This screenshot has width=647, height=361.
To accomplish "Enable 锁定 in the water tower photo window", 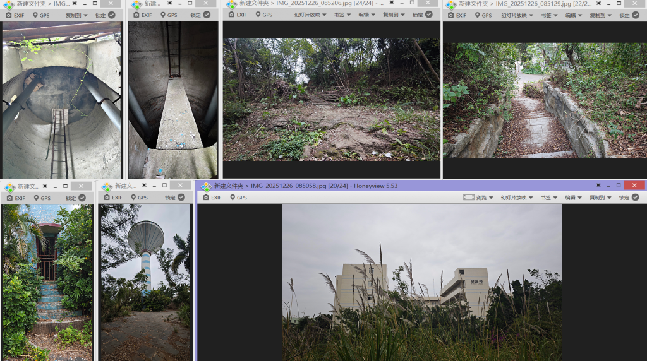I will click(175, 198).
